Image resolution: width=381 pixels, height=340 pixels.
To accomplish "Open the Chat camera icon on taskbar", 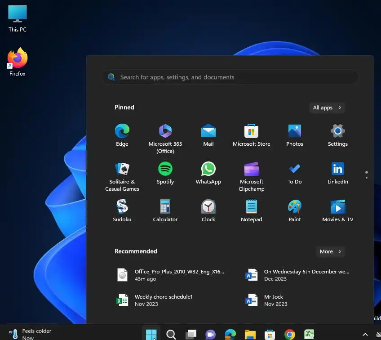I will (x=210, y=335).
